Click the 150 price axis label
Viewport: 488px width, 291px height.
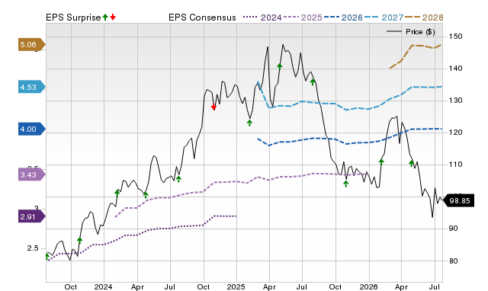(x=455, y=37)
